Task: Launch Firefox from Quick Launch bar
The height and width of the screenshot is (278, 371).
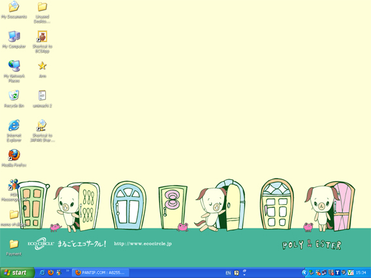Action: pyautogui.click(x=50, y=273)
